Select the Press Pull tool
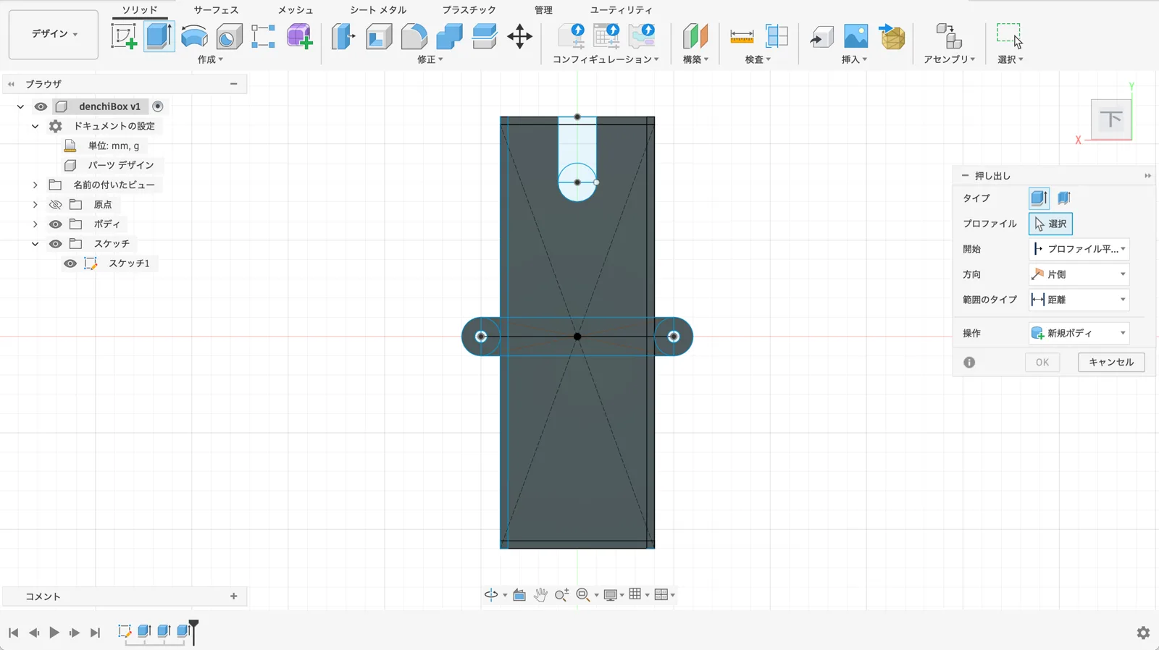The width and height of the screenshot is (1159, 650). pyautogui.click(x=343, y=36)
